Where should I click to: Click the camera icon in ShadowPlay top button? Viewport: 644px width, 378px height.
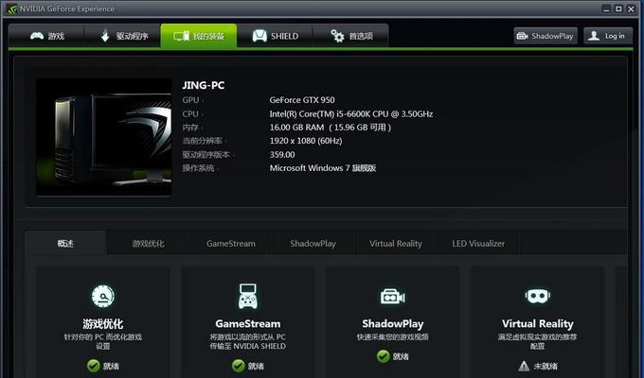pos(522,36)
